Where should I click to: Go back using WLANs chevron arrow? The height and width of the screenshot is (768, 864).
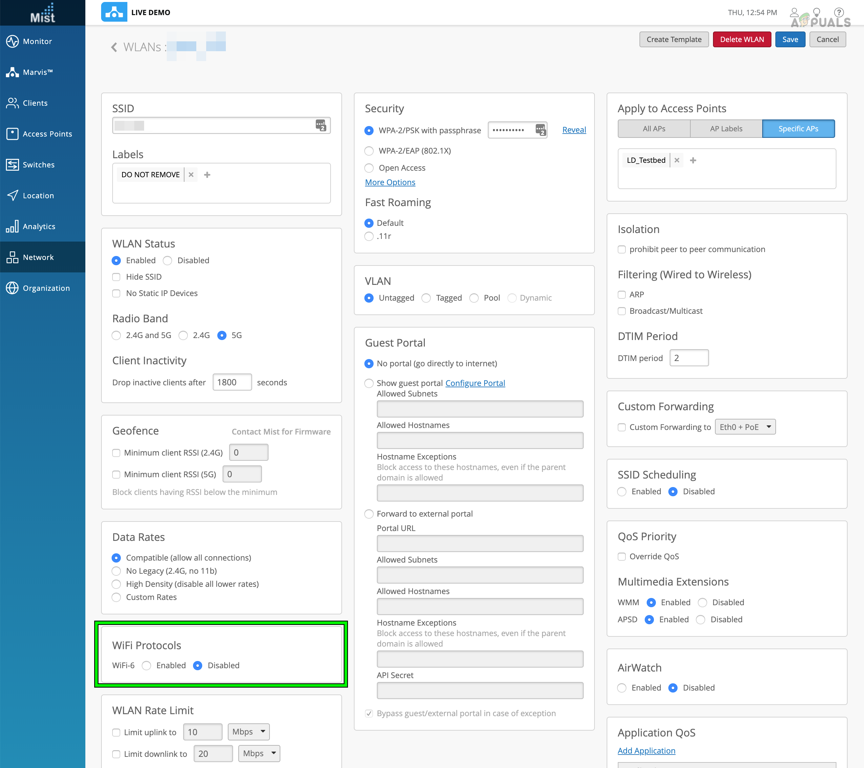pos(114,47)
